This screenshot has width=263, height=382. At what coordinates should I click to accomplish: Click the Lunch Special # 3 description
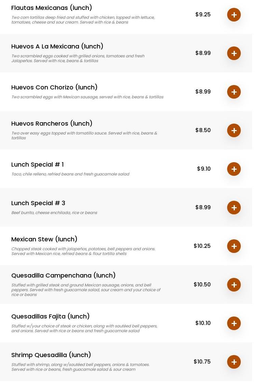(54, 213)
